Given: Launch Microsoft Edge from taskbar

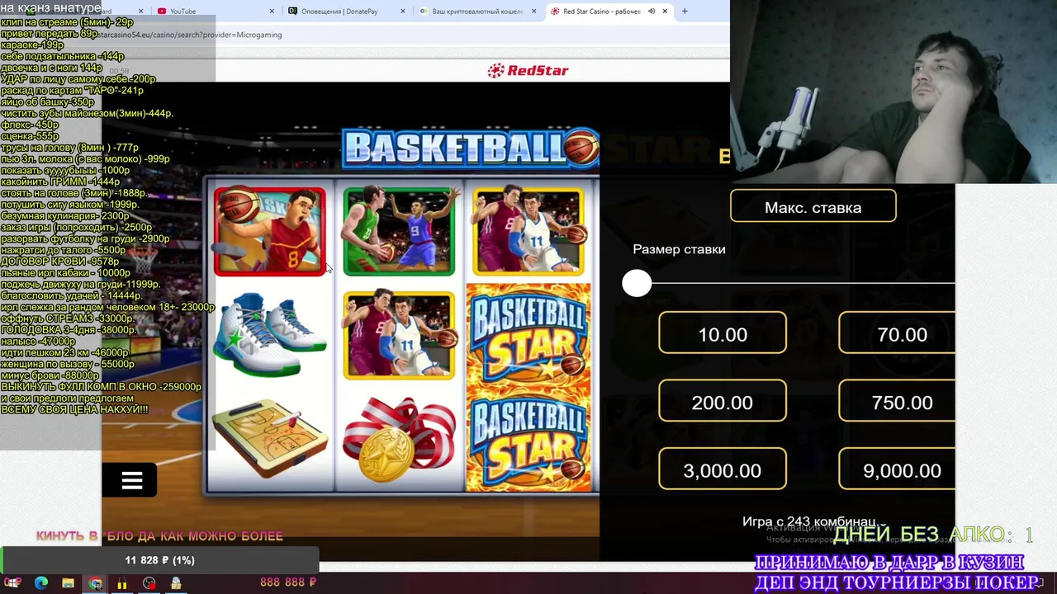Looking at the screenshot, I should (x=40, y=583).
